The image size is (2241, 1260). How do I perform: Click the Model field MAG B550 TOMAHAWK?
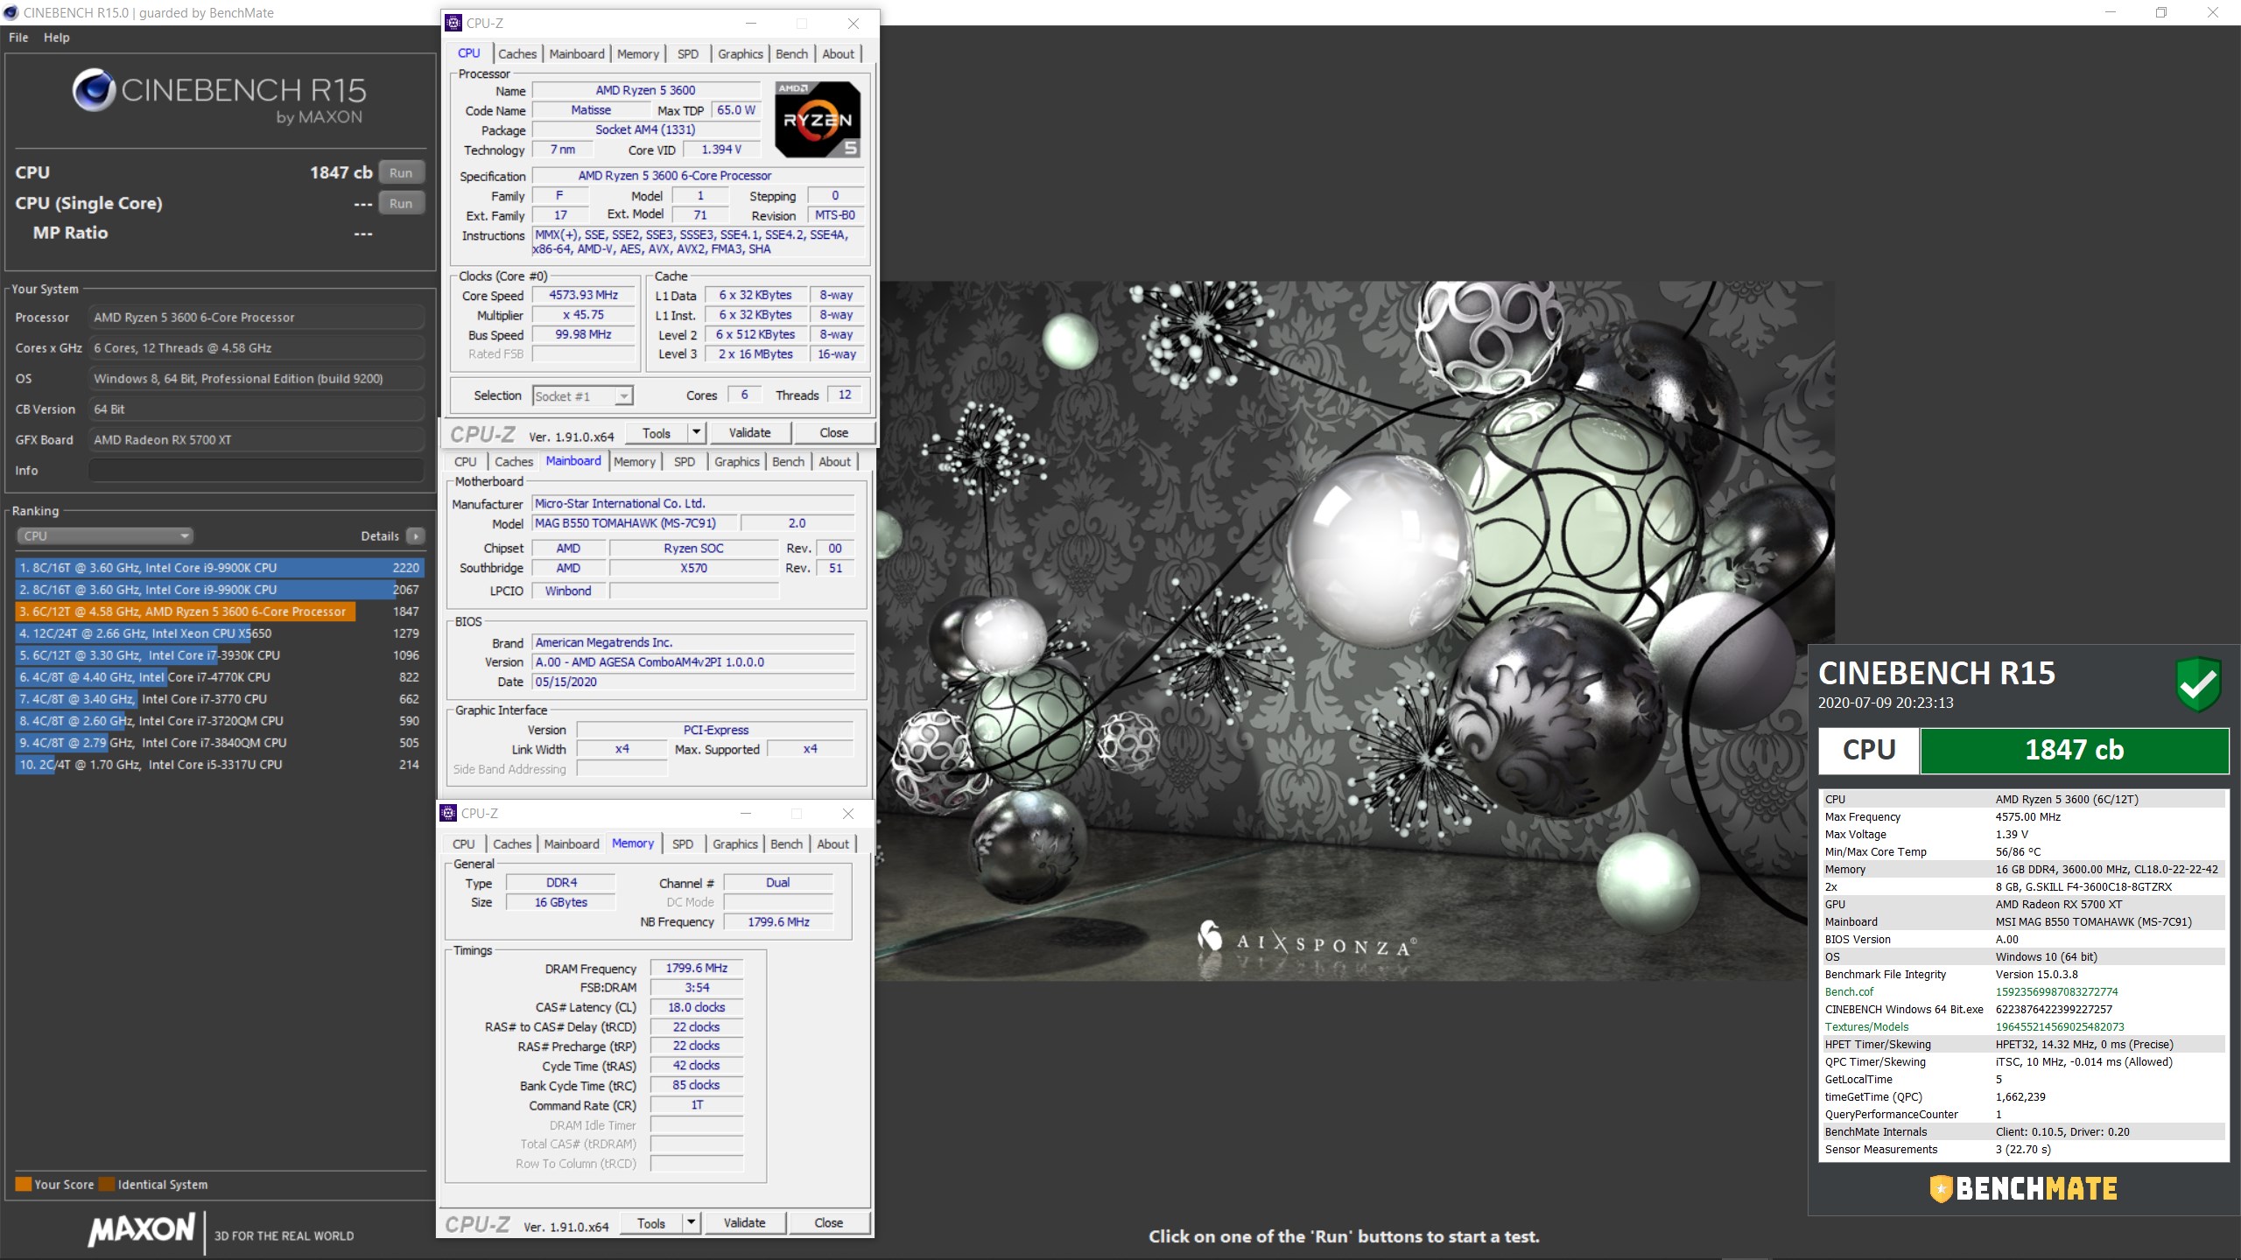635,523
